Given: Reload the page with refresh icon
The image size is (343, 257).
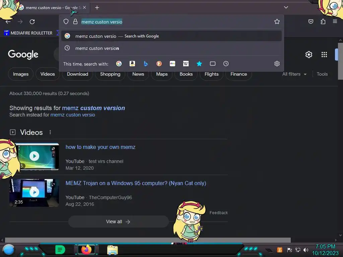Looking at the screenshot, I should (32, 22).
